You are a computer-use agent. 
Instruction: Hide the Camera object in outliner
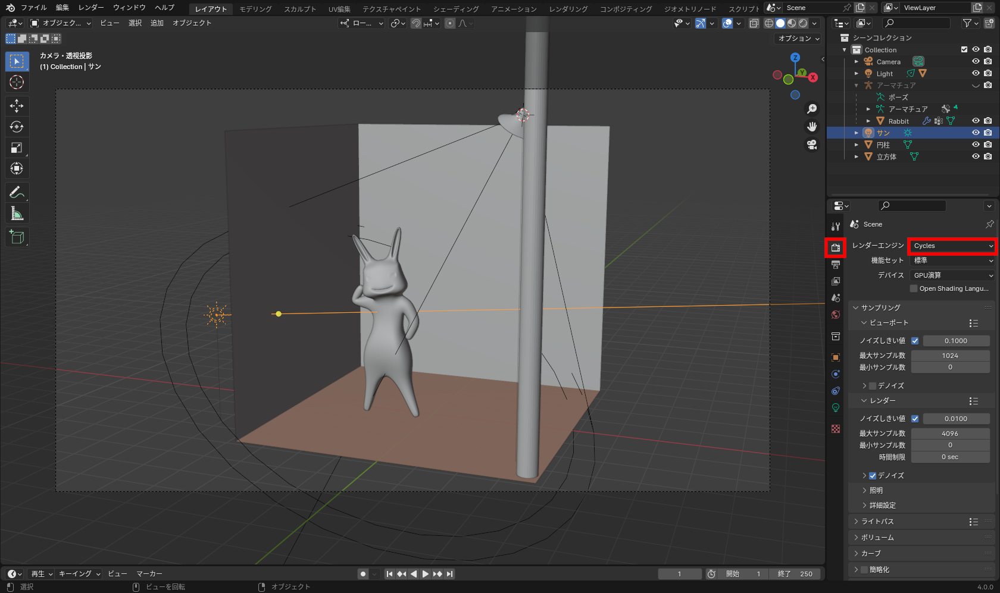[x=976, y=61]
